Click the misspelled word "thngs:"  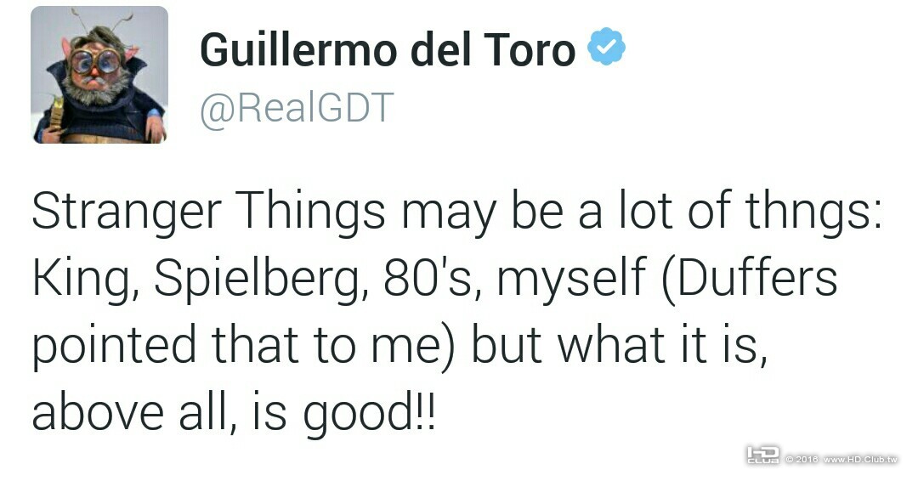pyautogui.click(x=813, y=212)
